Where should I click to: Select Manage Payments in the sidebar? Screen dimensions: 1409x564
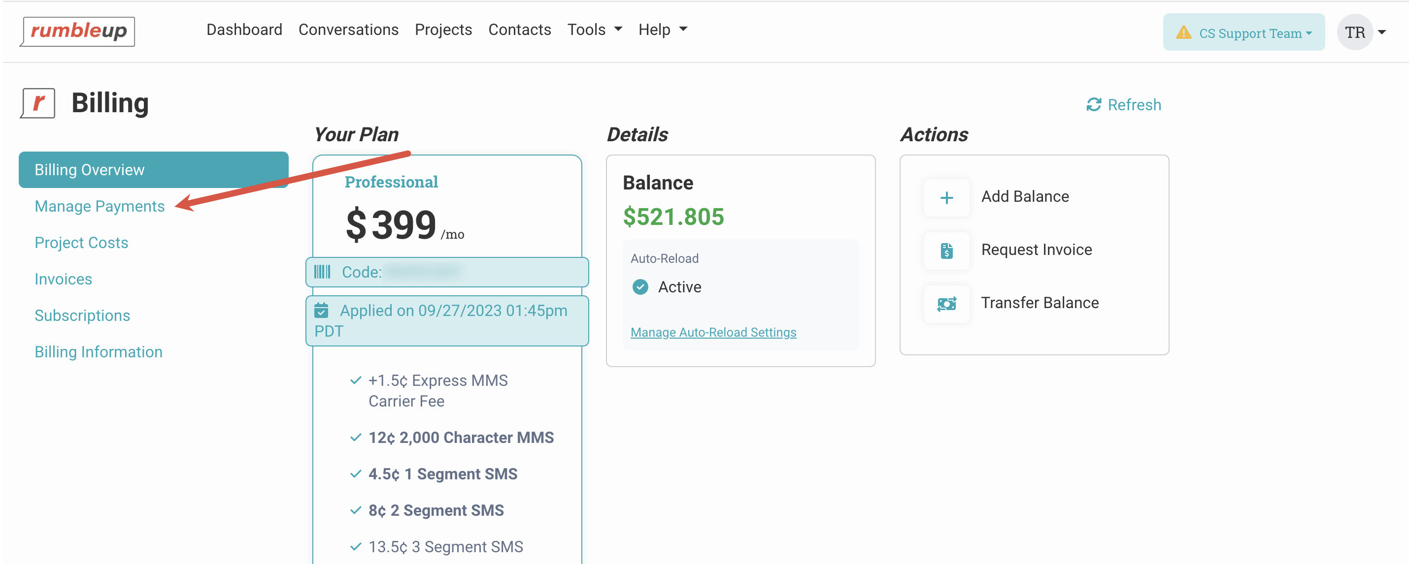pos(99,206)
